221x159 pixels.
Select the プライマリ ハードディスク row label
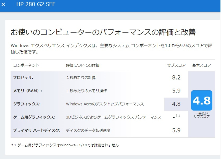coord(37,130)
